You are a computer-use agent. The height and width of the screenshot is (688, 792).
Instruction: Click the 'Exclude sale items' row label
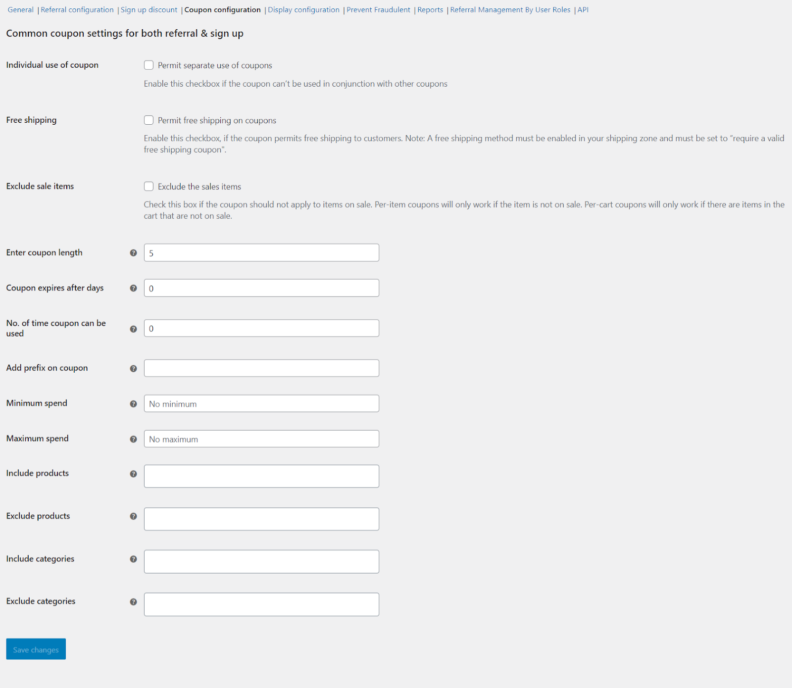click(40, 186)
